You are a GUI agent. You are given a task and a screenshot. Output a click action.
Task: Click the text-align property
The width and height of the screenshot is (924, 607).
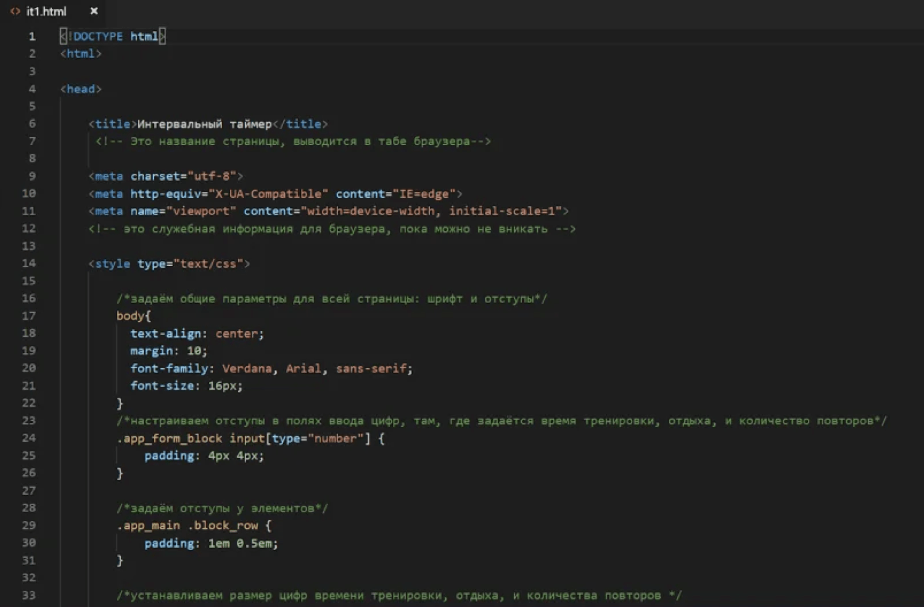coord(165,334)
